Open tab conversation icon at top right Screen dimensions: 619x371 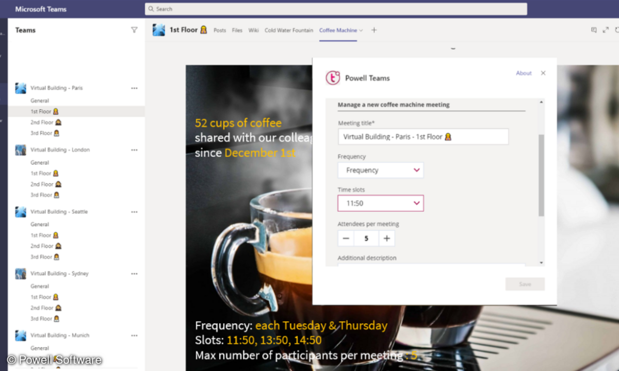pyautogui.click(x=594, y=30)
